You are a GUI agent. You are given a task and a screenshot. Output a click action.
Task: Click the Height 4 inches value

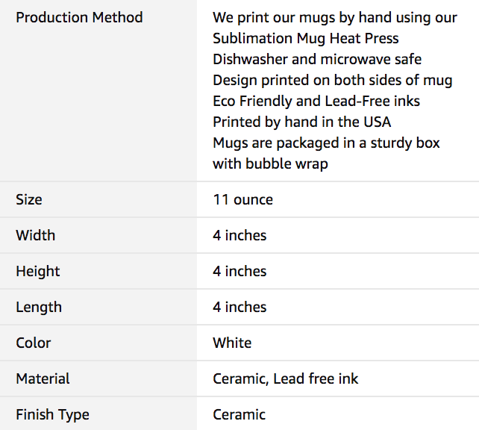[239, 271]
